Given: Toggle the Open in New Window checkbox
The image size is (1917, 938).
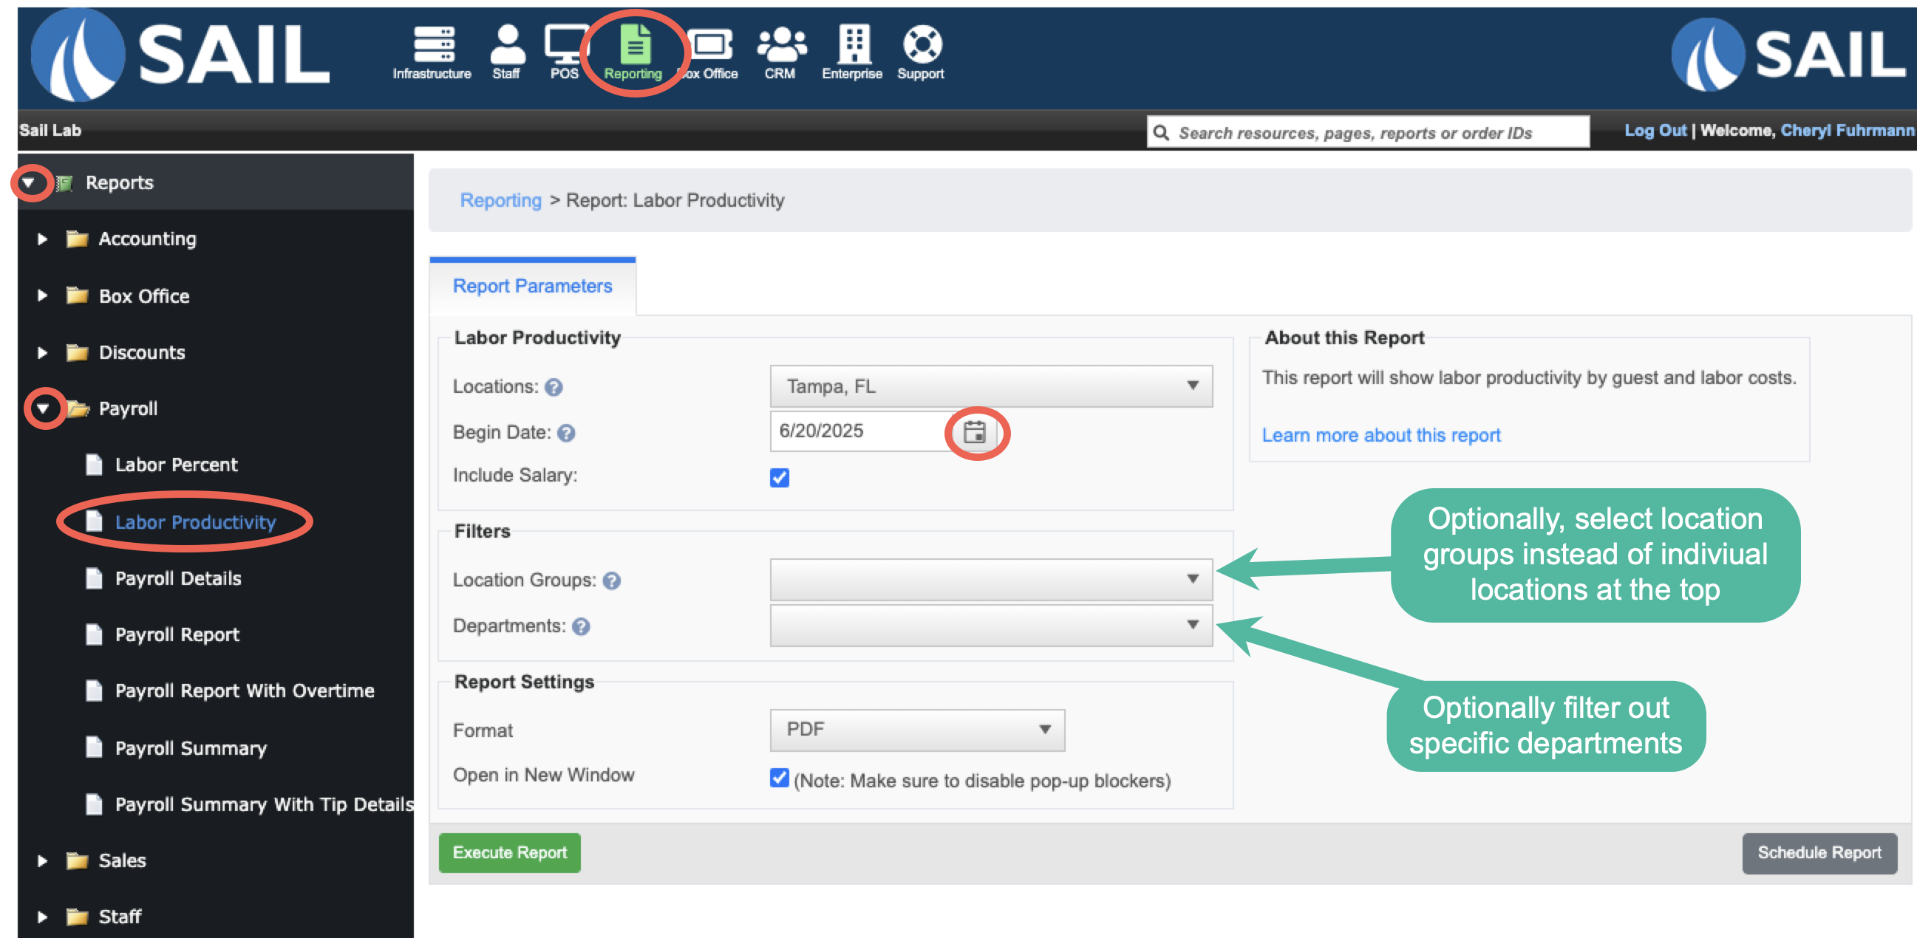Looking at the screenshot, I should click(x=779, y=777).
